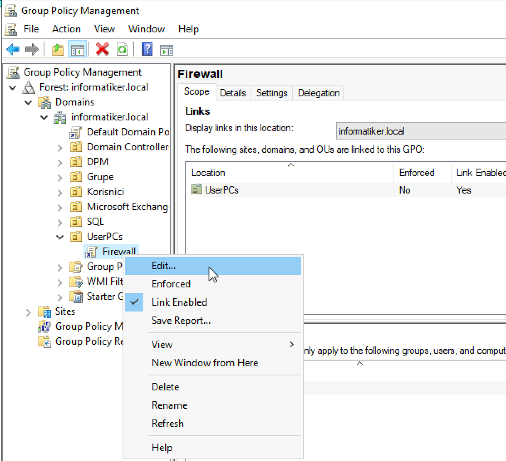Click the green Refresh toolbar icon
The height and width of the screenshot is (461, 506).
pyautogui.click(x=122, y=49)
